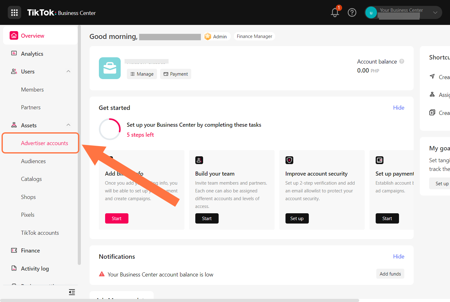
Task: Click the Account balance info icon
Action: 402,61
